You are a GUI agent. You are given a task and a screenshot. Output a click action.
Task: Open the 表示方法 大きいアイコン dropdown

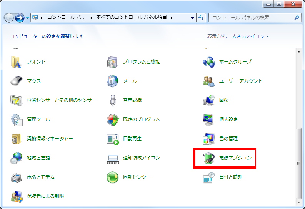pos(250,36)
